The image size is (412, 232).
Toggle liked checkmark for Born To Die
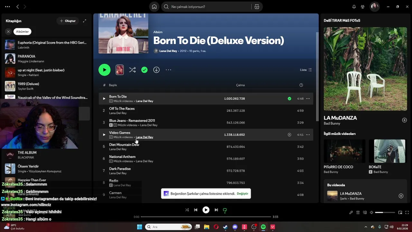(x=289, y=99)
